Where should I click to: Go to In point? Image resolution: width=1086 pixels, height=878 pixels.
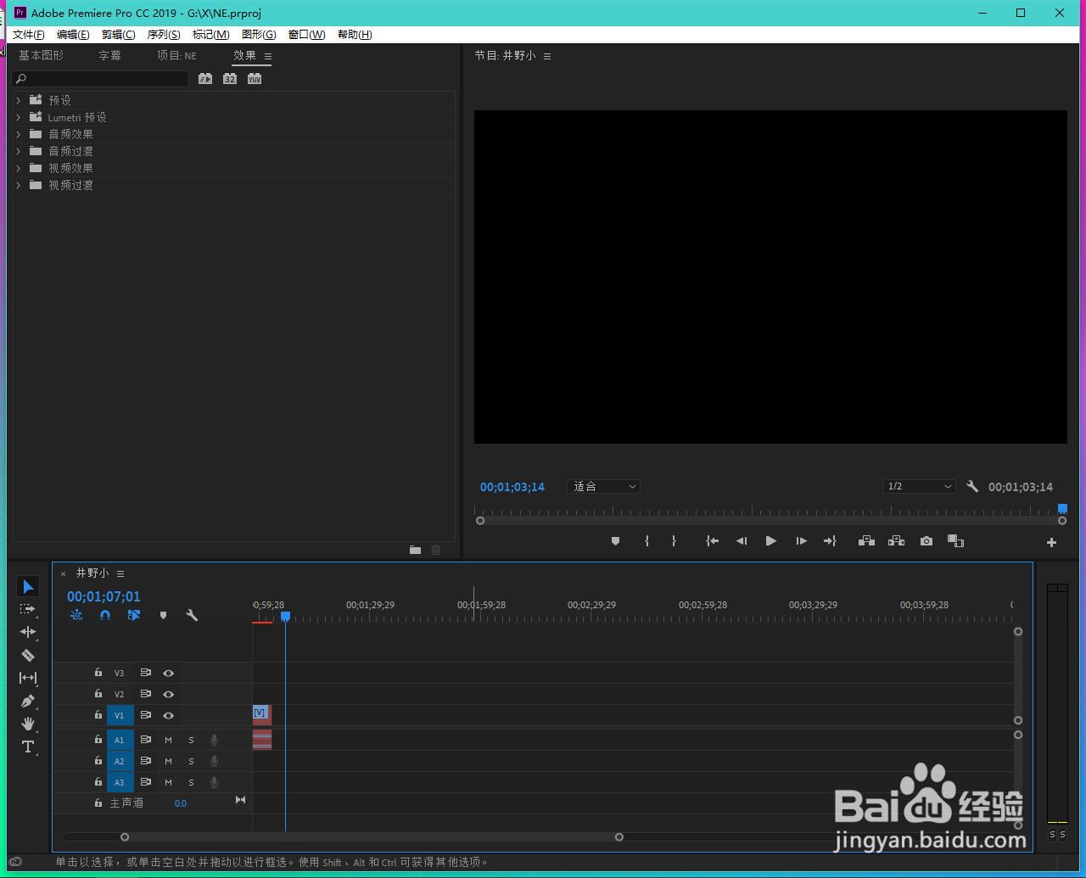tap(712, 541)
